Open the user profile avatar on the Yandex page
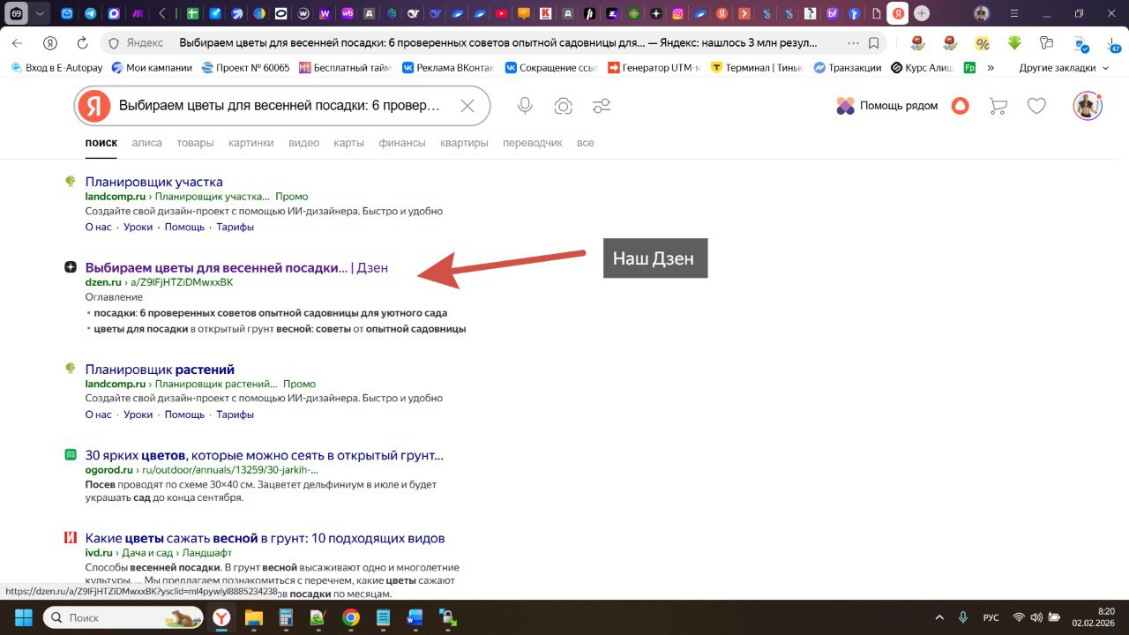 pyautogui.click(x=1088, y=106)
